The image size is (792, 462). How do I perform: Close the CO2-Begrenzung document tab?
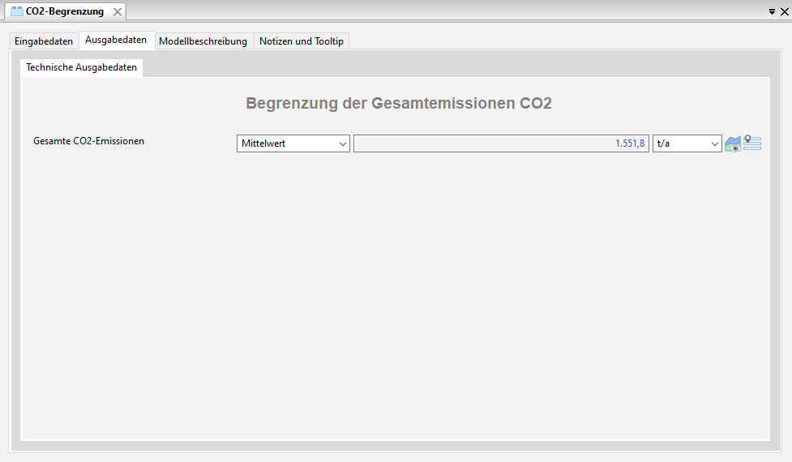(118, 11)
